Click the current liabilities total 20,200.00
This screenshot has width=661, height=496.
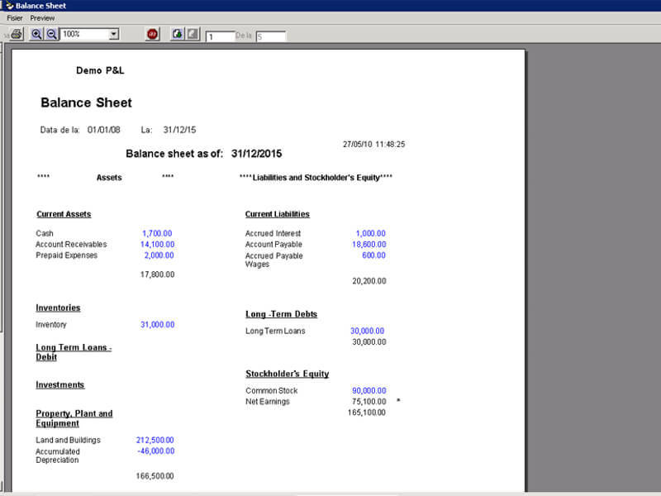[369, 281]
